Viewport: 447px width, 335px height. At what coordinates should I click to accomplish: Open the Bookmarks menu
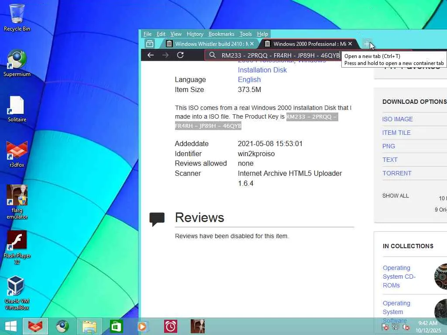(x=221, y=34)
